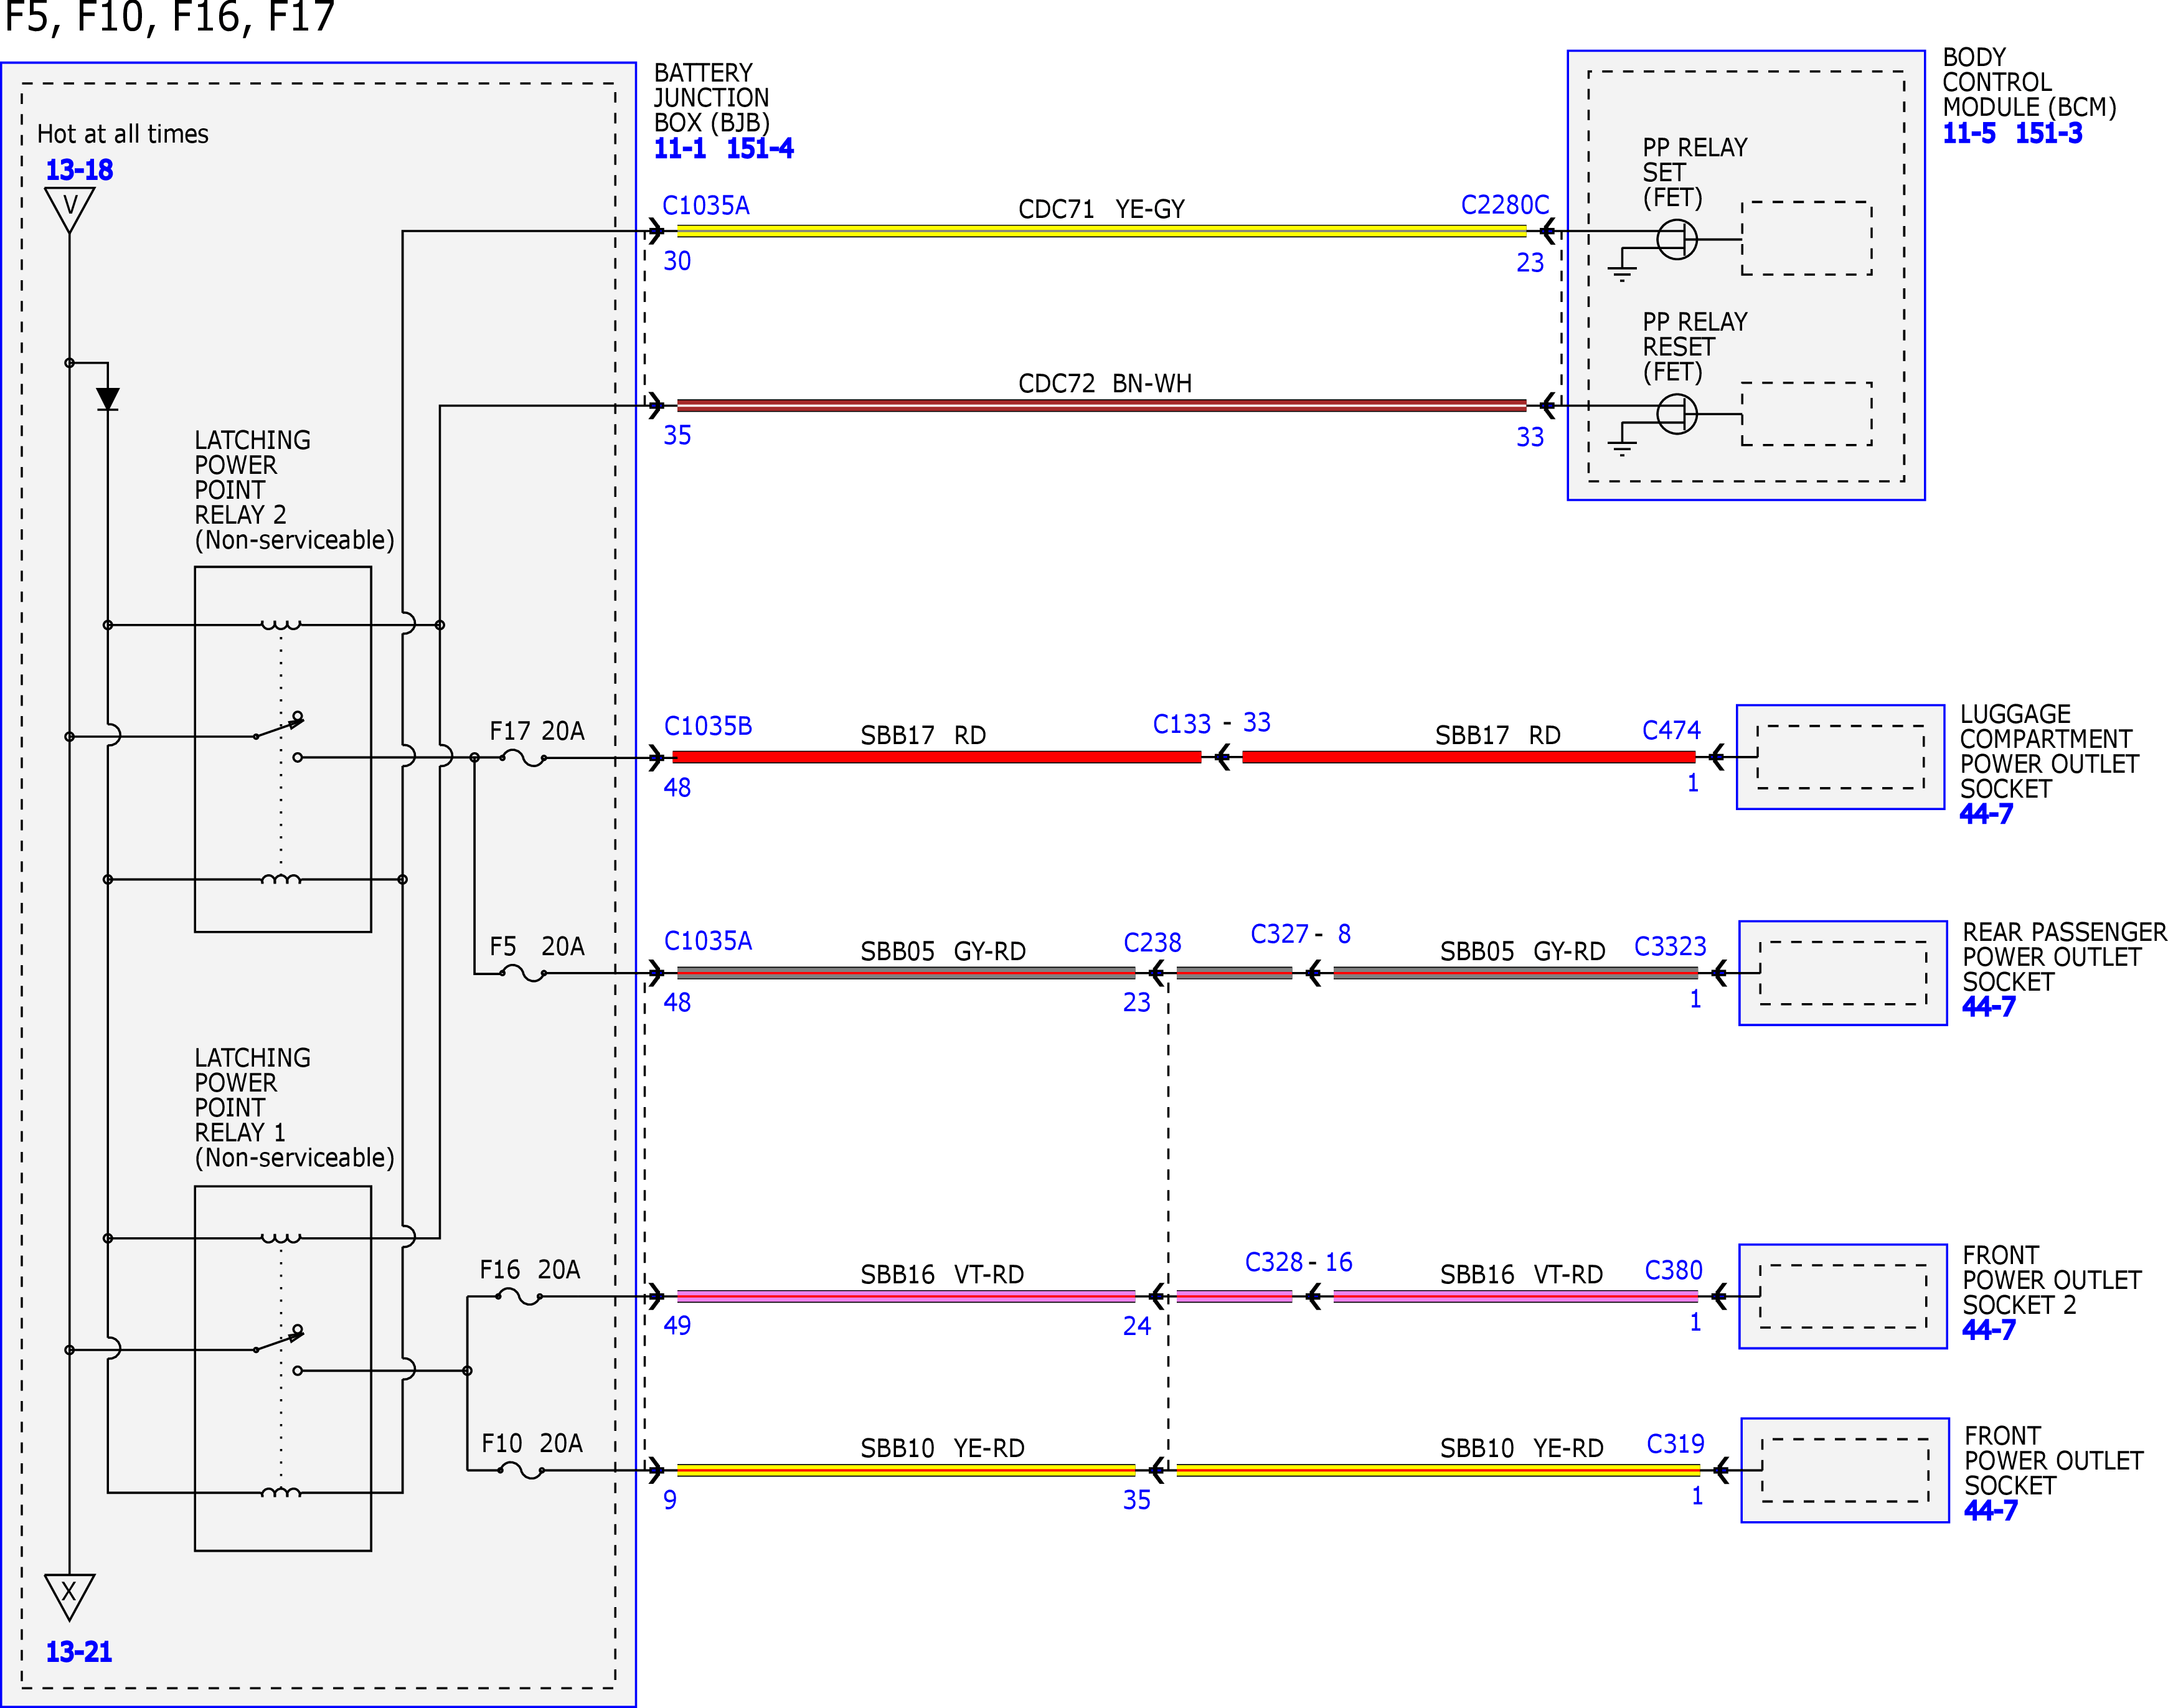Select the F5 20A fuse symbol
This screenshot has width=2168, height=1708.
click(x=522, y=973)
